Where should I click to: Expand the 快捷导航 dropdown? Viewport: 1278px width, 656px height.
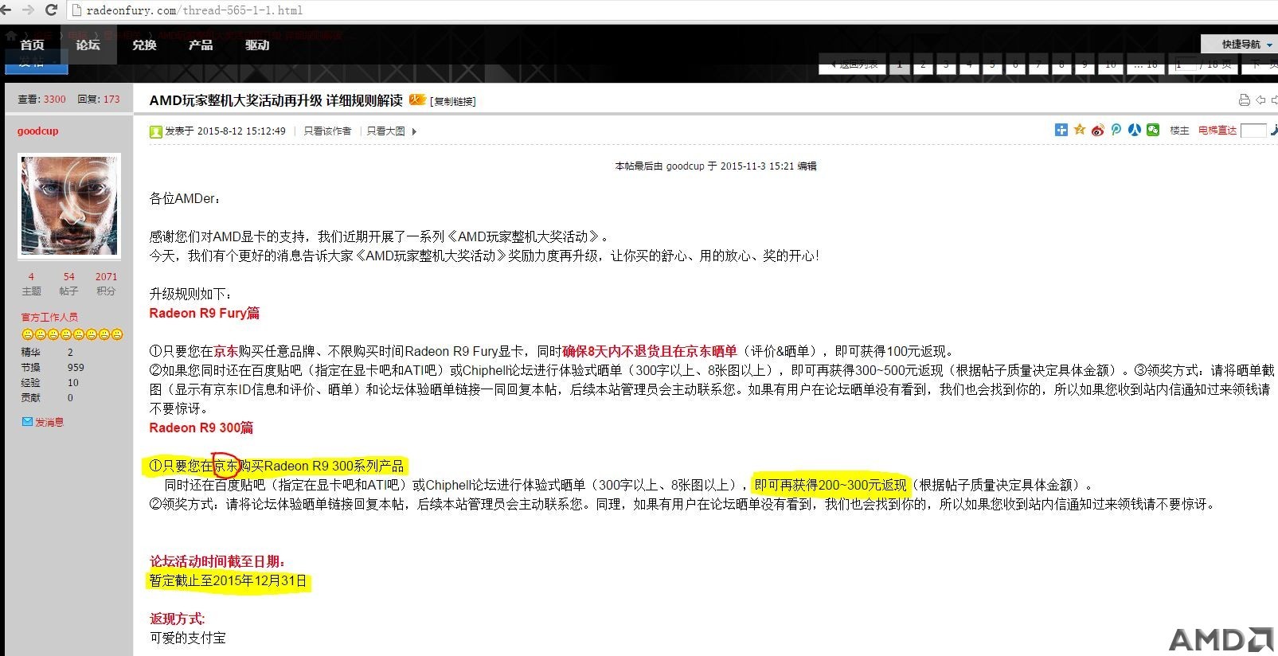click(x=1241, y=44)
